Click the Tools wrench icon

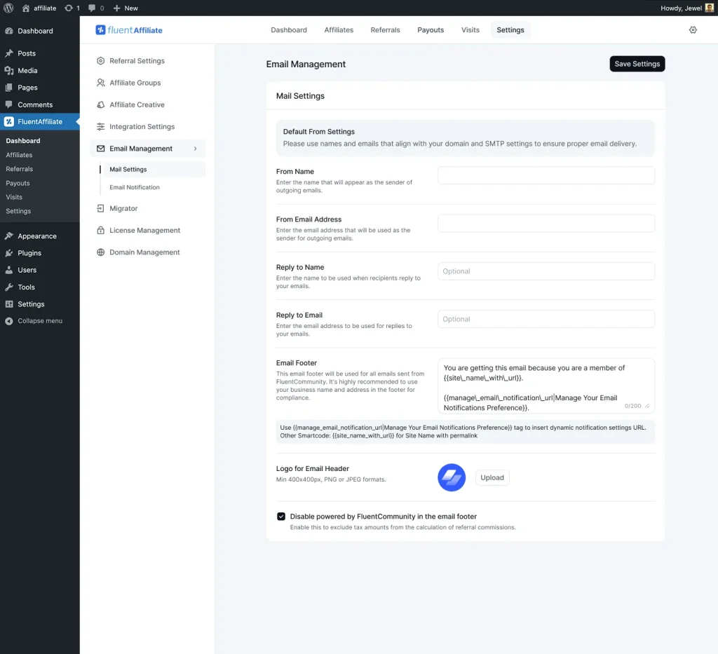(x=9, y=287)
